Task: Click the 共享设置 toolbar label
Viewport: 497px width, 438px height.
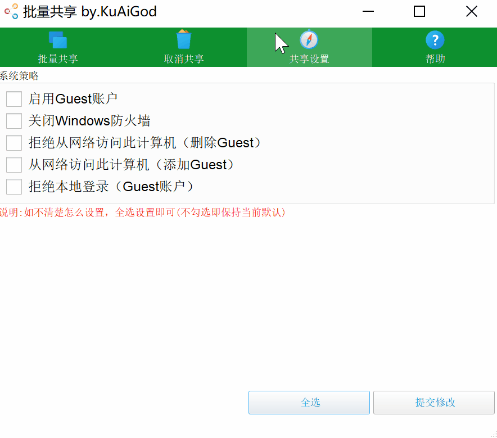Action: point(310,57)
